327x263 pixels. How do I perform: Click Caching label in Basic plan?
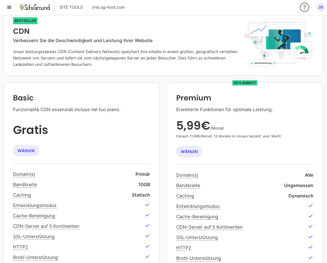[22, 195]
